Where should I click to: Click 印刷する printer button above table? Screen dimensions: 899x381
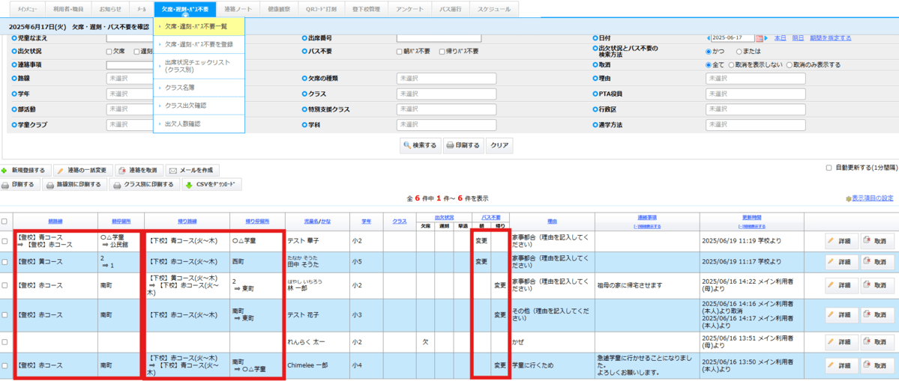coord(19,184)
